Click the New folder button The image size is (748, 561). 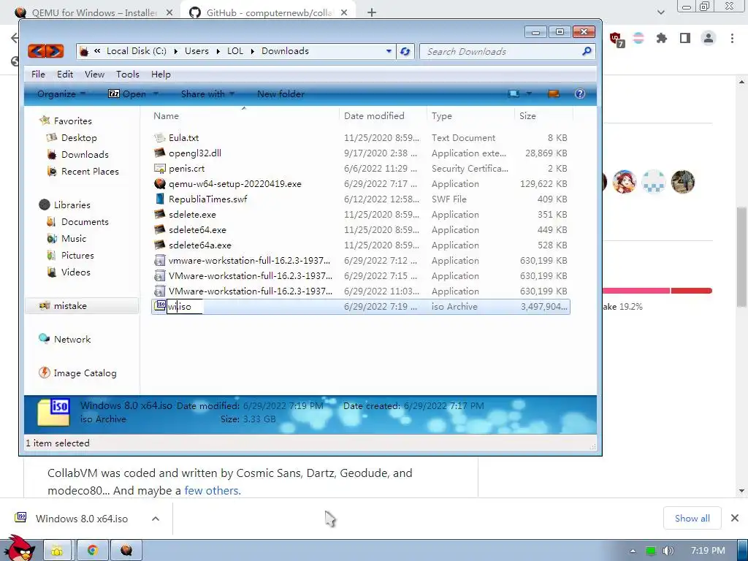click(281, 94)
